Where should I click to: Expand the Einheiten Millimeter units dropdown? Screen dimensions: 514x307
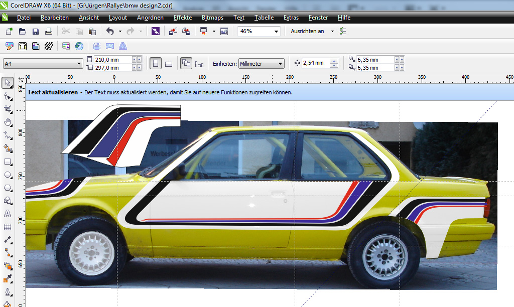pos(280,64)
